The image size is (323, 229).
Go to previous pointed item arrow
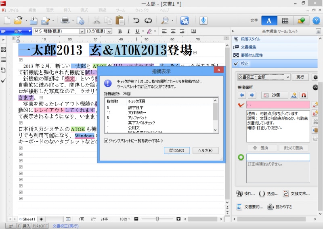242,95
